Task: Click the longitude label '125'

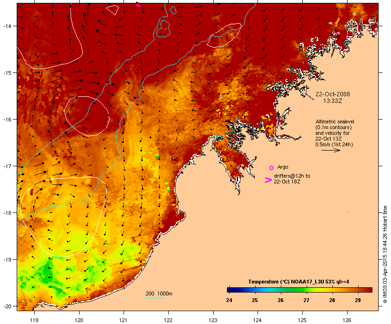Action: point(302,320)
